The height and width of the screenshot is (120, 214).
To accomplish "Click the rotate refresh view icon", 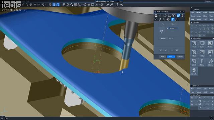I will coord(68,5).
